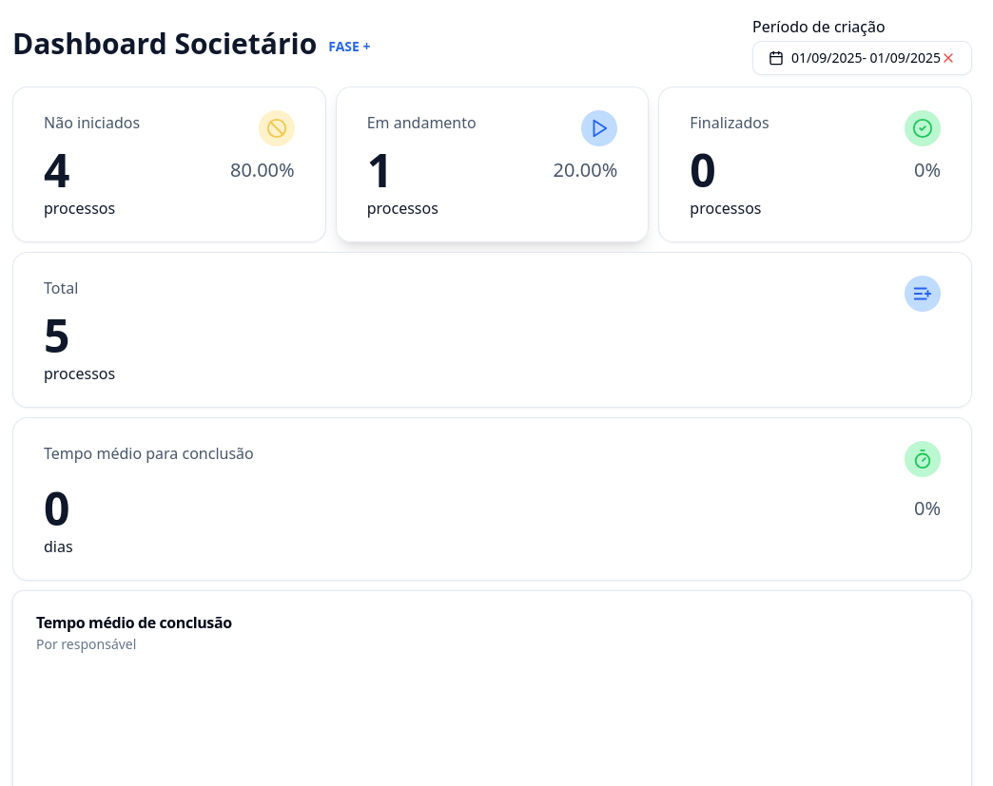Image resolution: width=993 pixels, height=786 pixels.
Task: Clear the date filter with the red X
Action: 947,58
